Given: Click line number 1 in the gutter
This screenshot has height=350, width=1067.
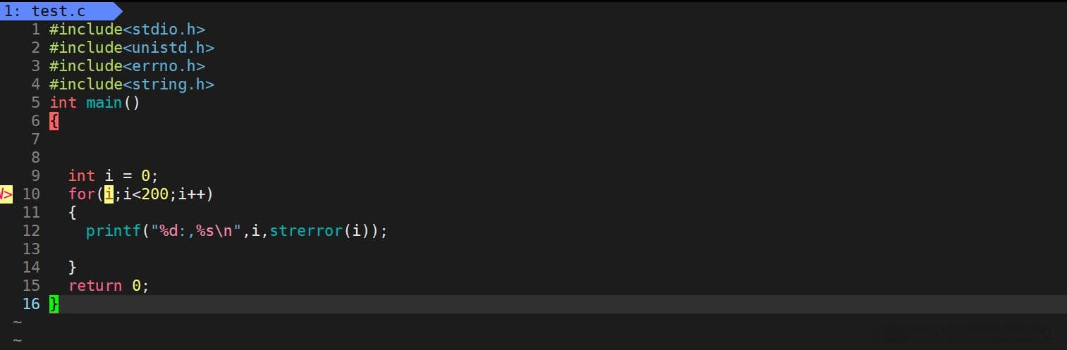Looking at the screenshot, I should click(x=35, y=30).
